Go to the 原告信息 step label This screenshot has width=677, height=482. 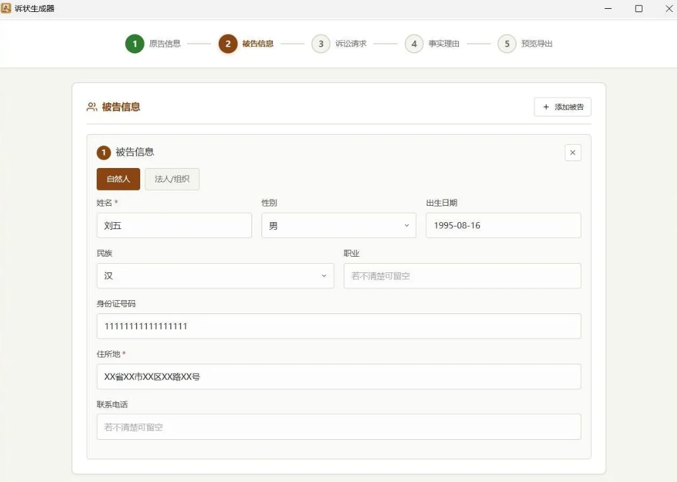point(165,44)
